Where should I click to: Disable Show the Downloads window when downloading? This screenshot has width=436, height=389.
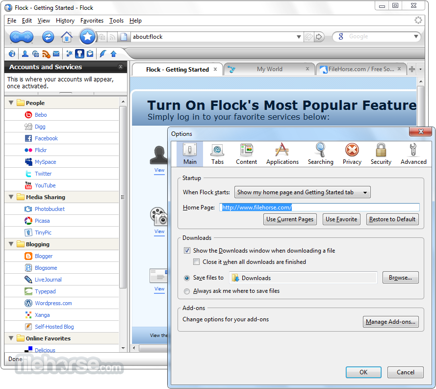(187, 250)
